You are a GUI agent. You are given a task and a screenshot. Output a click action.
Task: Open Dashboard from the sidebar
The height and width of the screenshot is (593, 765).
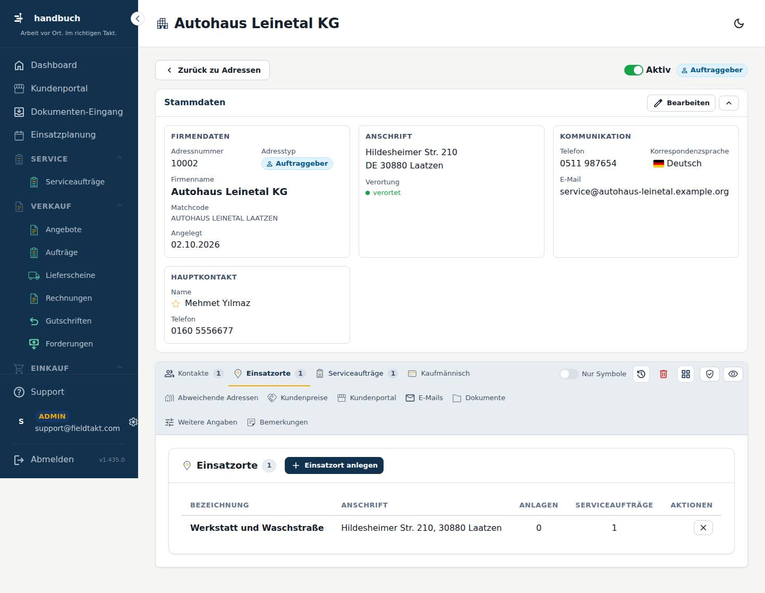click(x=69, y=65)
